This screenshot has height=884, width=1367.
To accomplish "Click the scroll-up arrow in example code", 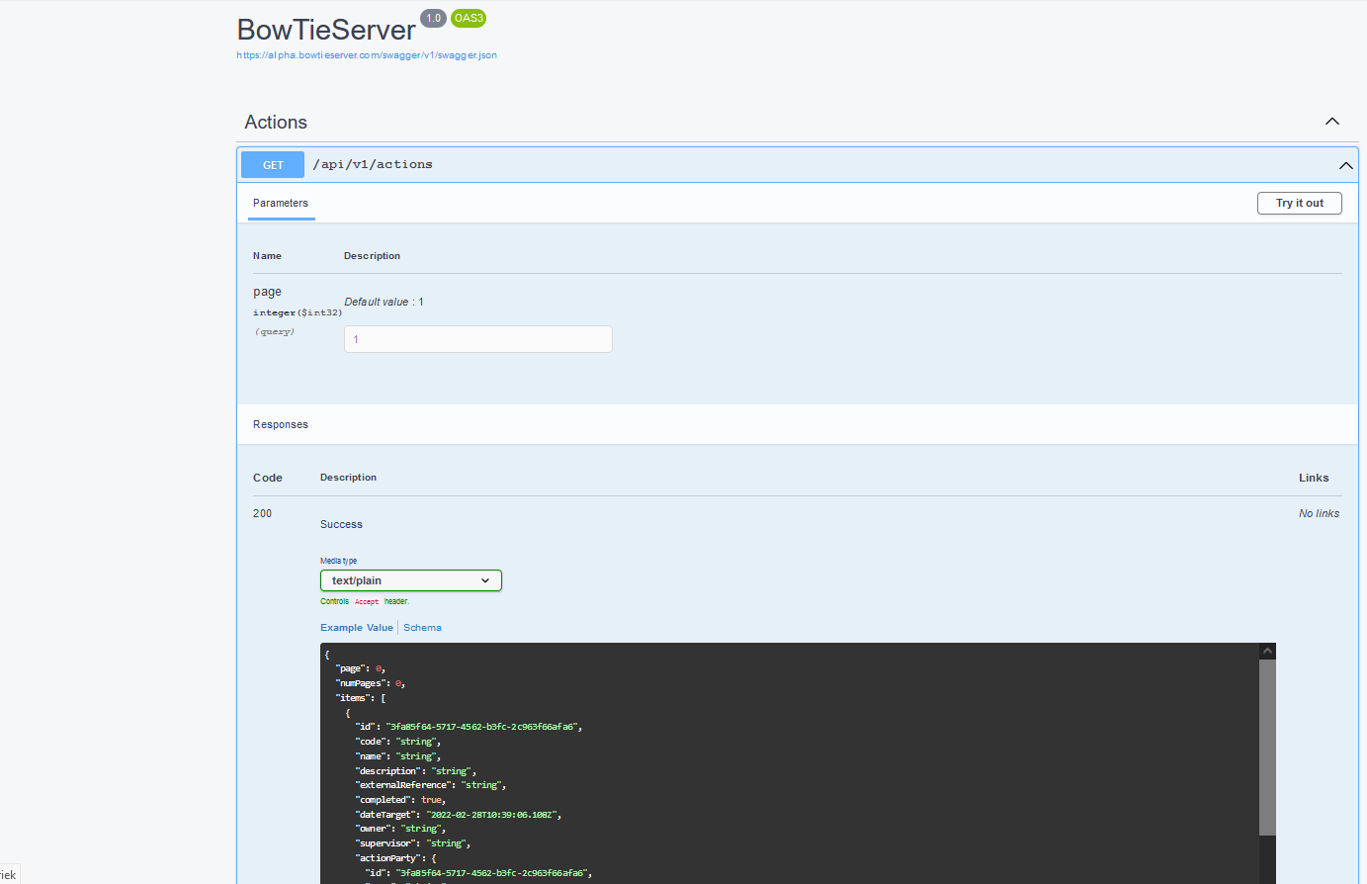I will (1267, 651).
